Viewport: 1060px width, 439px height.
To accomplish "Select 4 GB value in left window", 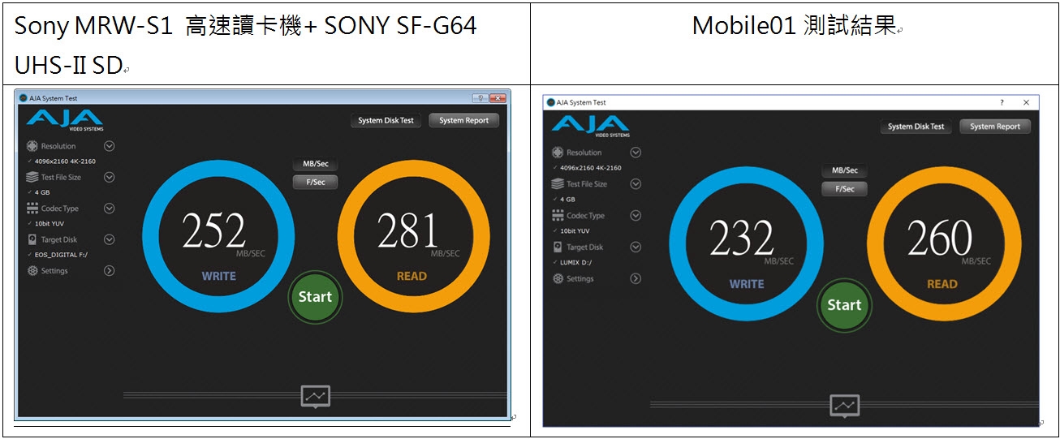I will [42, 192].
